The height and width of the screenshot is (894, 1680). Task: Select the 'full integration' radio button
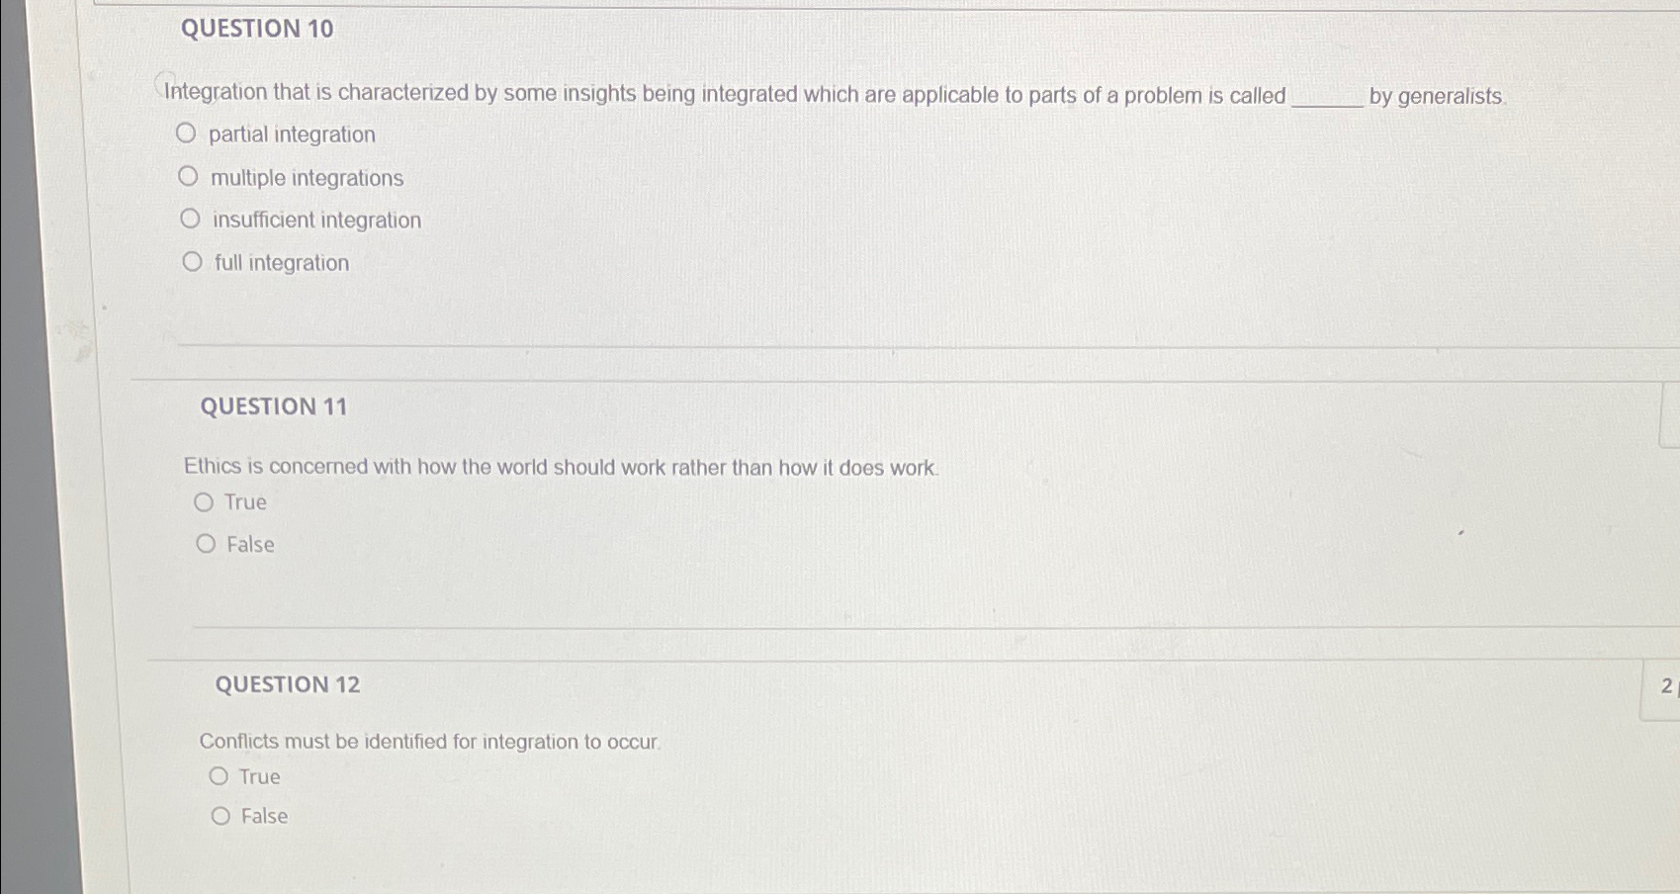(x=191, y=261)
